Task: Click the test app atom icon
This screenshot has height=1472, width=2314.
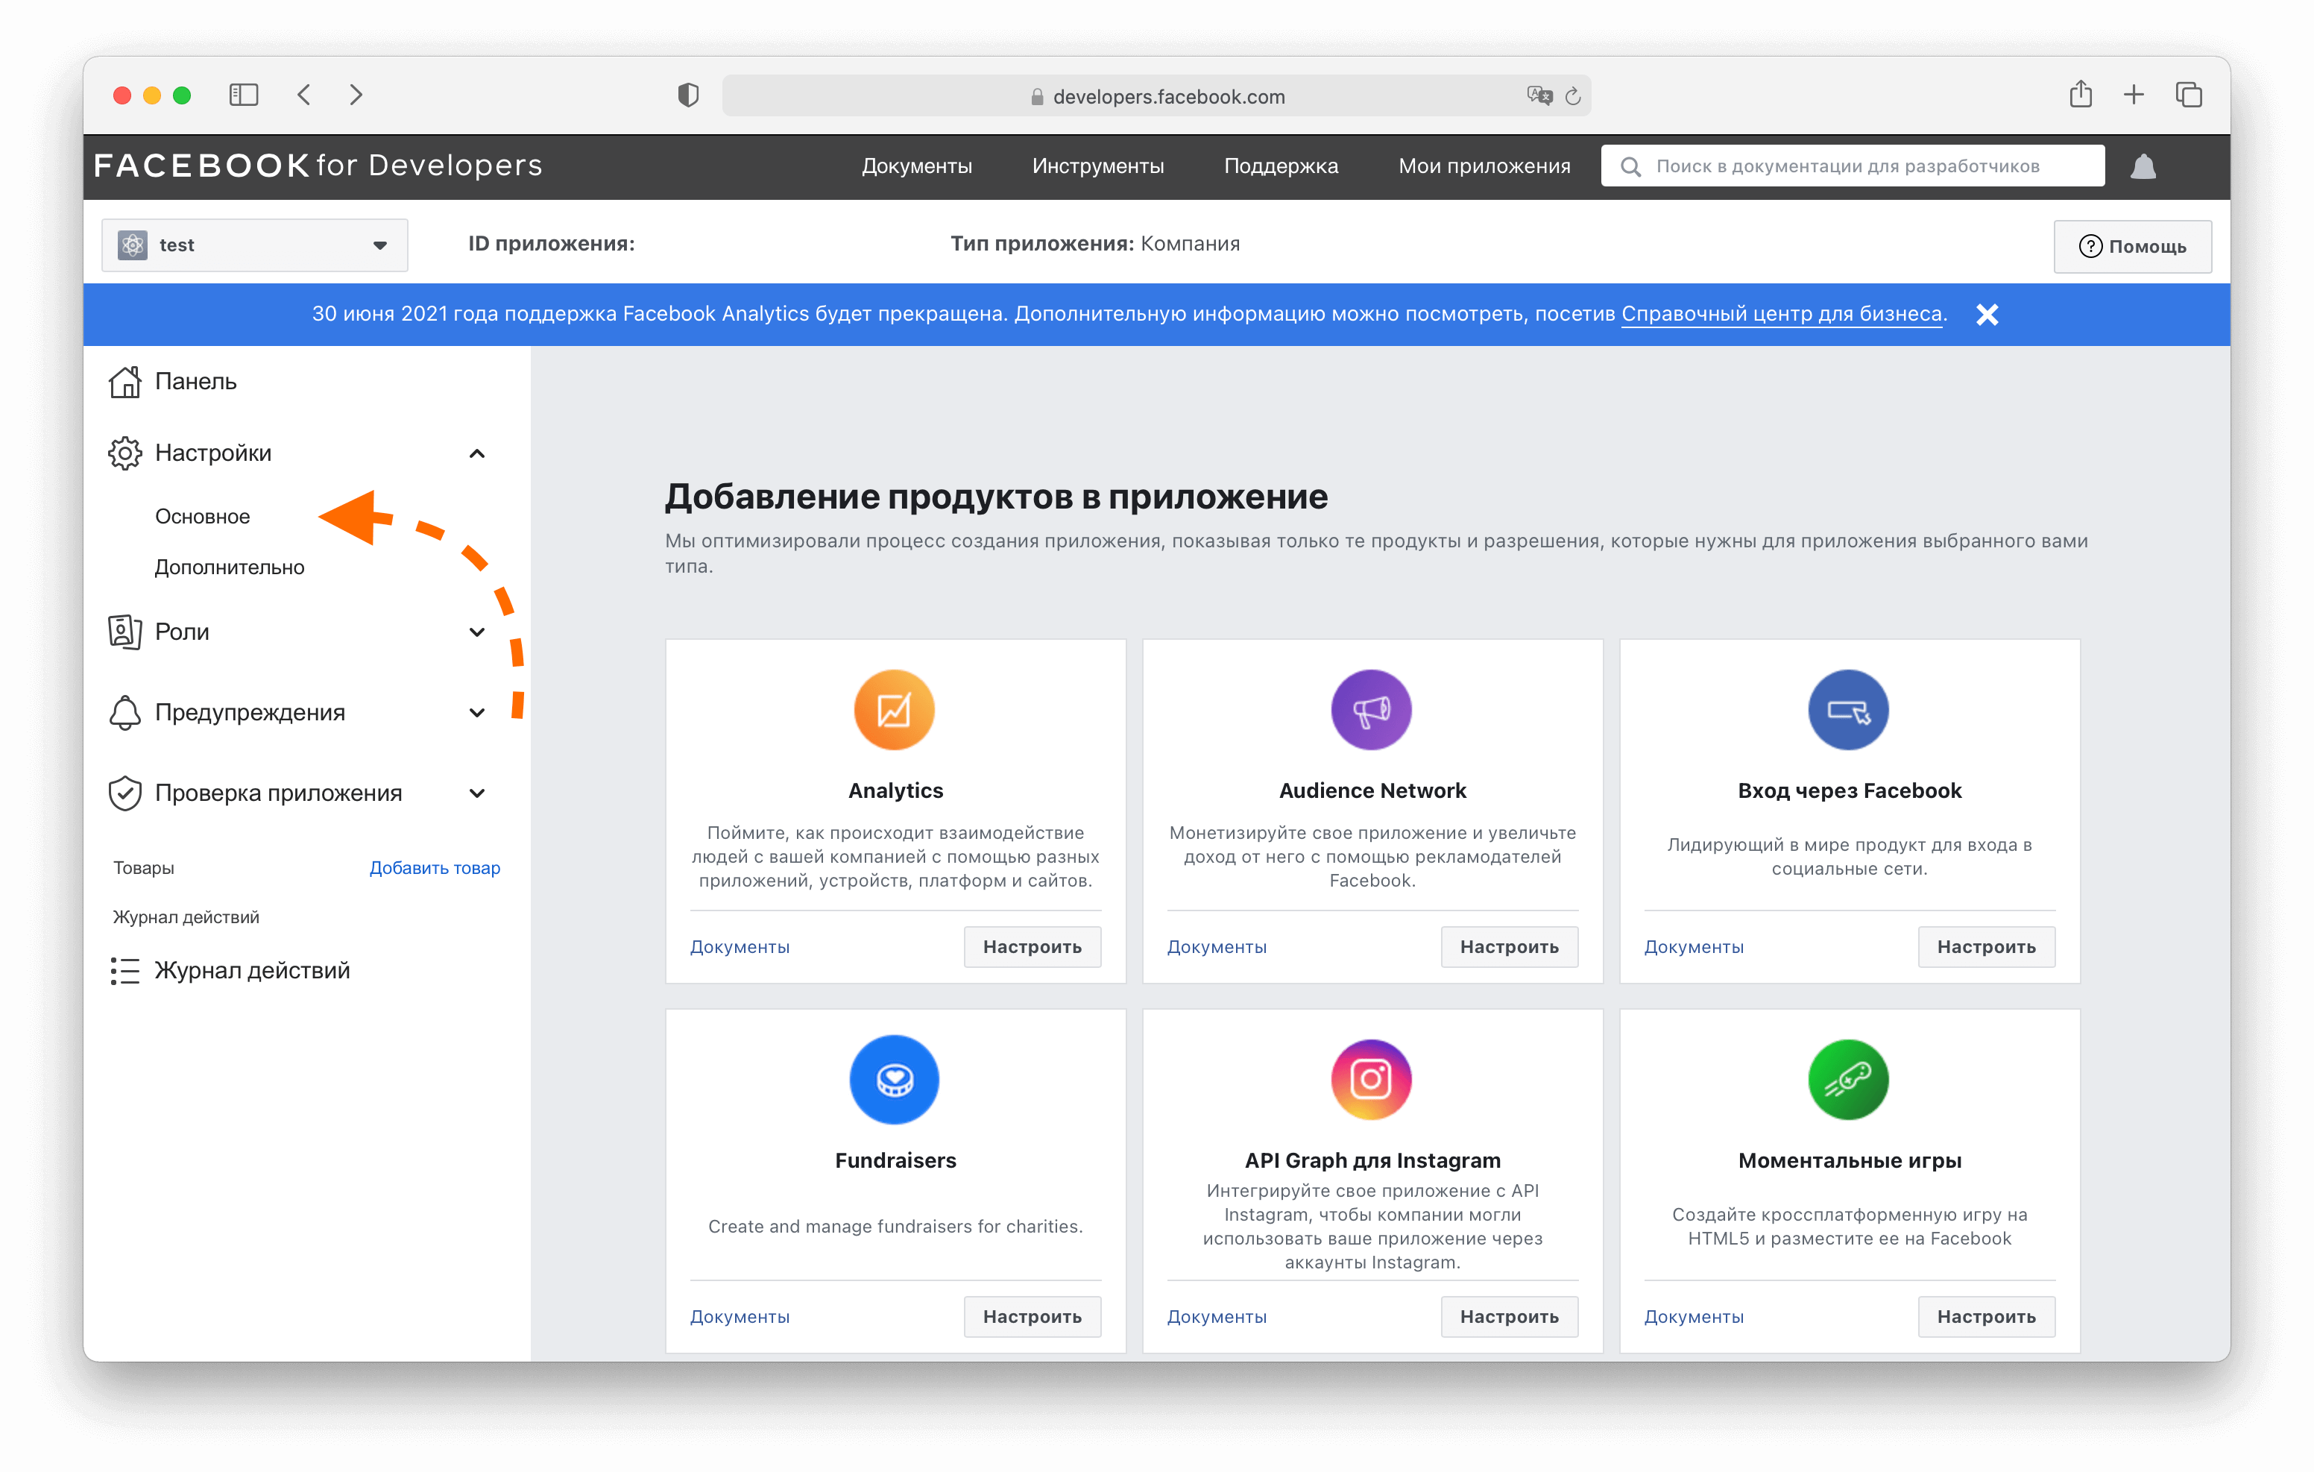Action: [x=133, y=245]
